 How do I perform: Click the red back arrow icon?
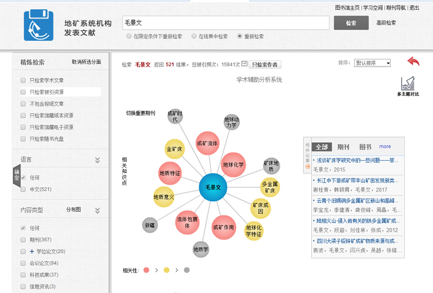tap(413, 62)
